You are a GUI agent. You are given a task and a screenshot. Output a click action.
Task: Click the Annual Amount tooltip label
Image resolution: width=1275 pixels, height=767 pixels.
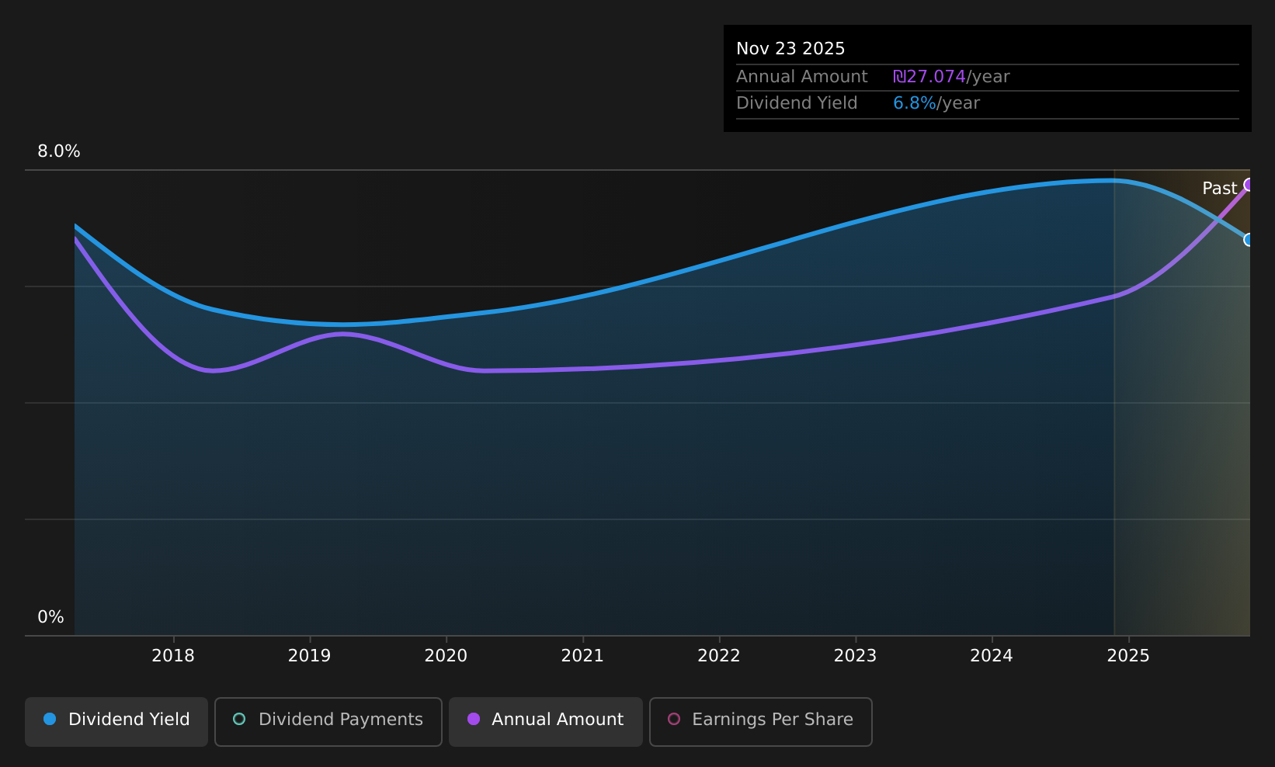click(802, 77)
